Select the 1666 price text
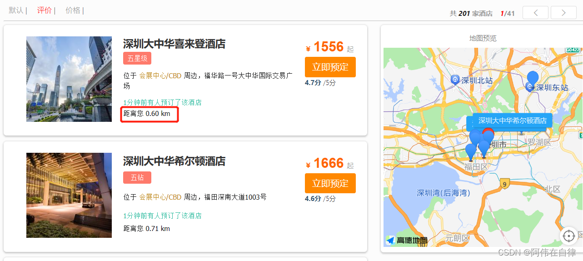This screenshot has width=583, height=261. 329,163
